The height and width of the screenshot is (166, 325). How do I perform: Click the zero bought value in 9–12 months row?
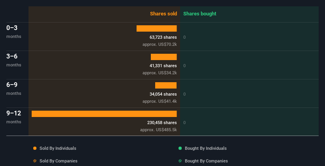[x=184, y=123]
